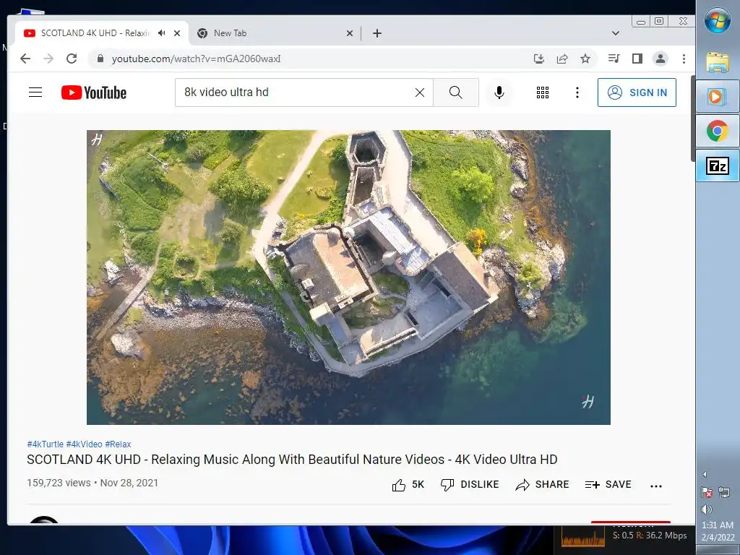
Task: Share this page icon in address bar
Action: point(562,59)
